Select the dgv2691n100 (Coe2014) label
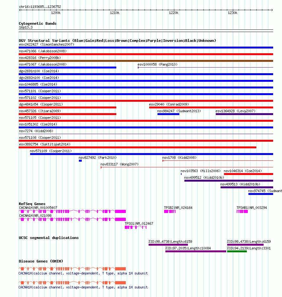 (39, 71)
